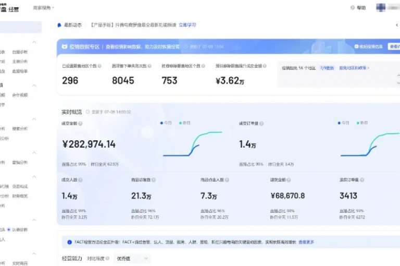Click the help question-mark icon beside 帮助
The height and width of the screenshot is (266, 400).
[353, 8]
